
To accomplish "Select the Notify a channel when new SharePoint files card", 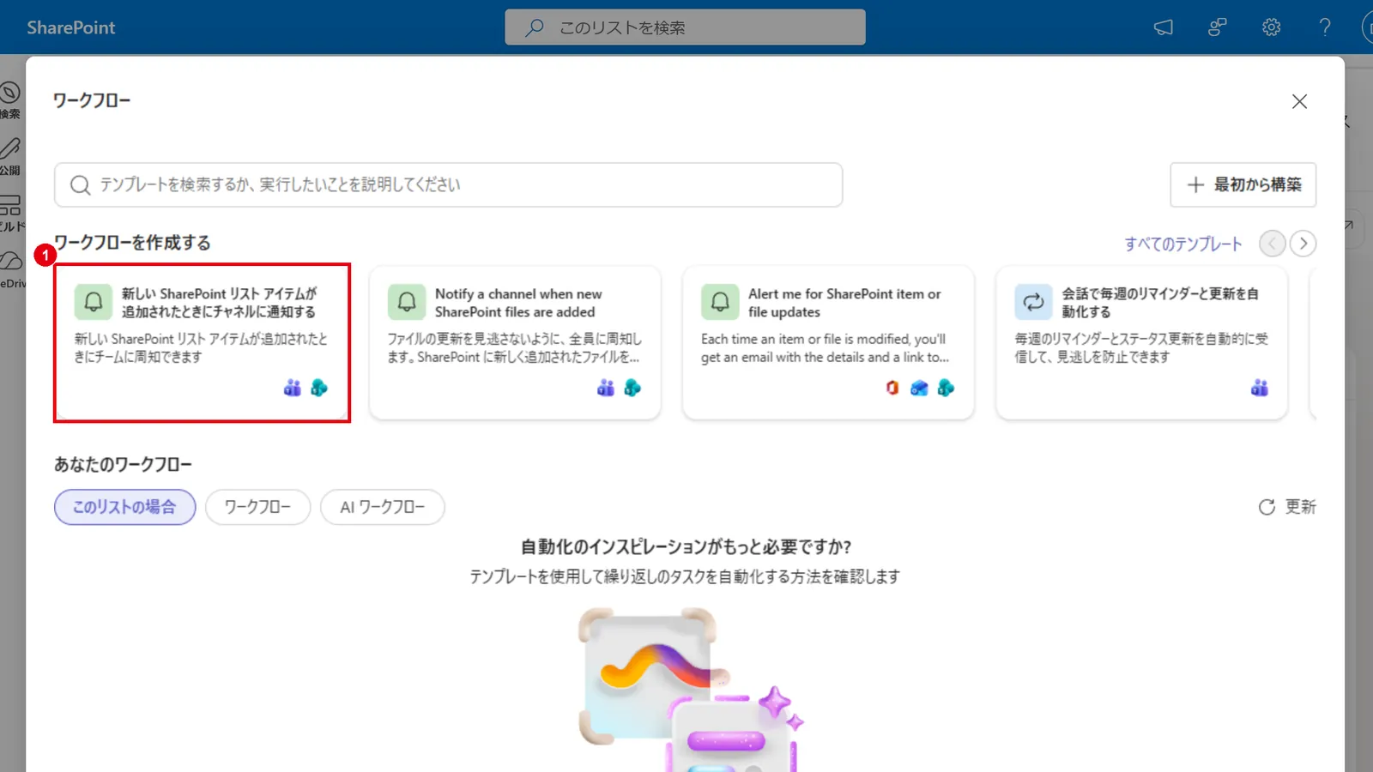I will [515, 342].
